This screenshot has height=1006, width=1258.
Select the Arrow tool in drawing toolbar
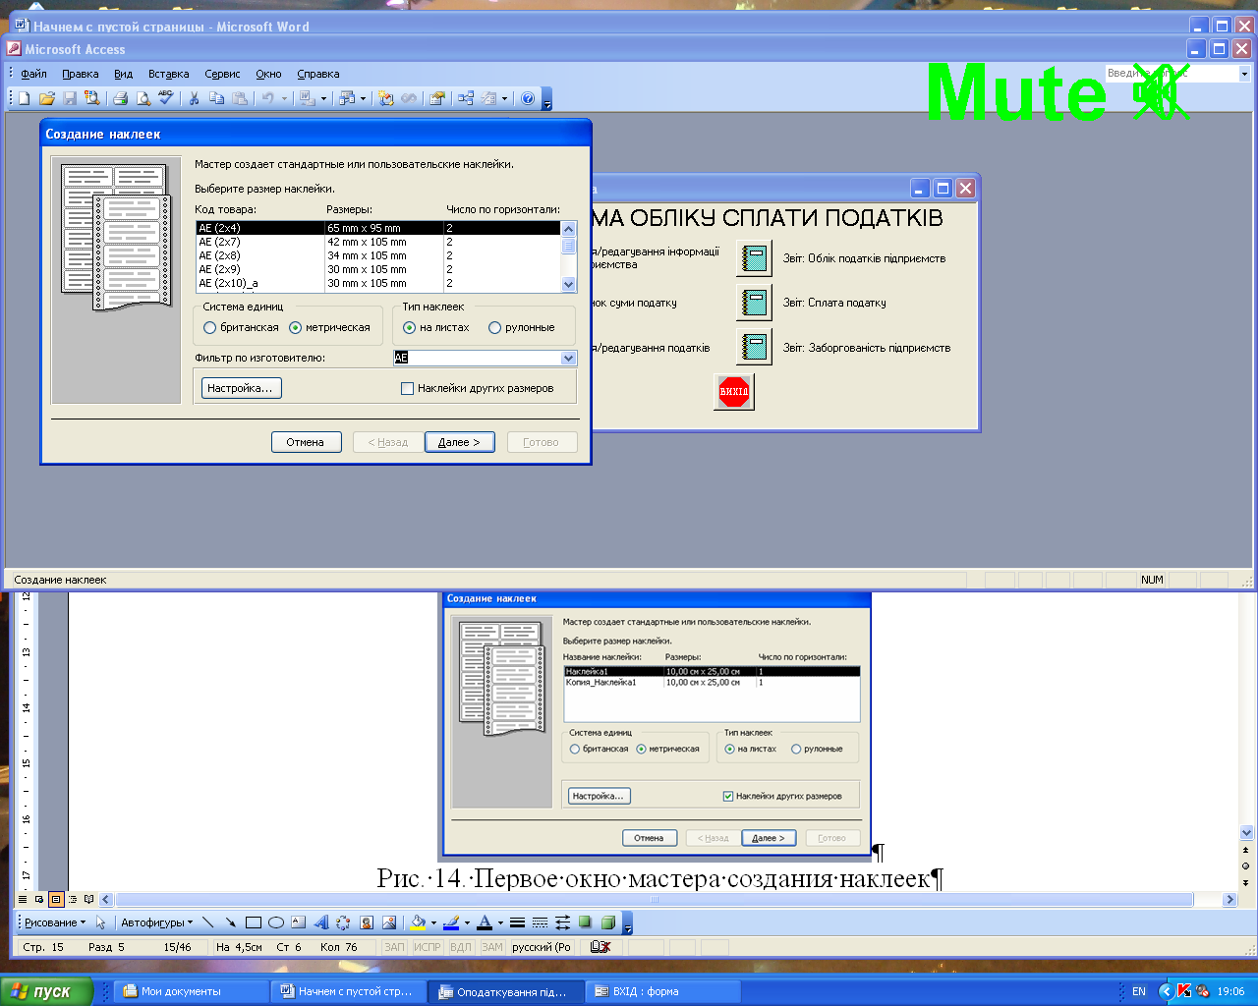point(231,922)
